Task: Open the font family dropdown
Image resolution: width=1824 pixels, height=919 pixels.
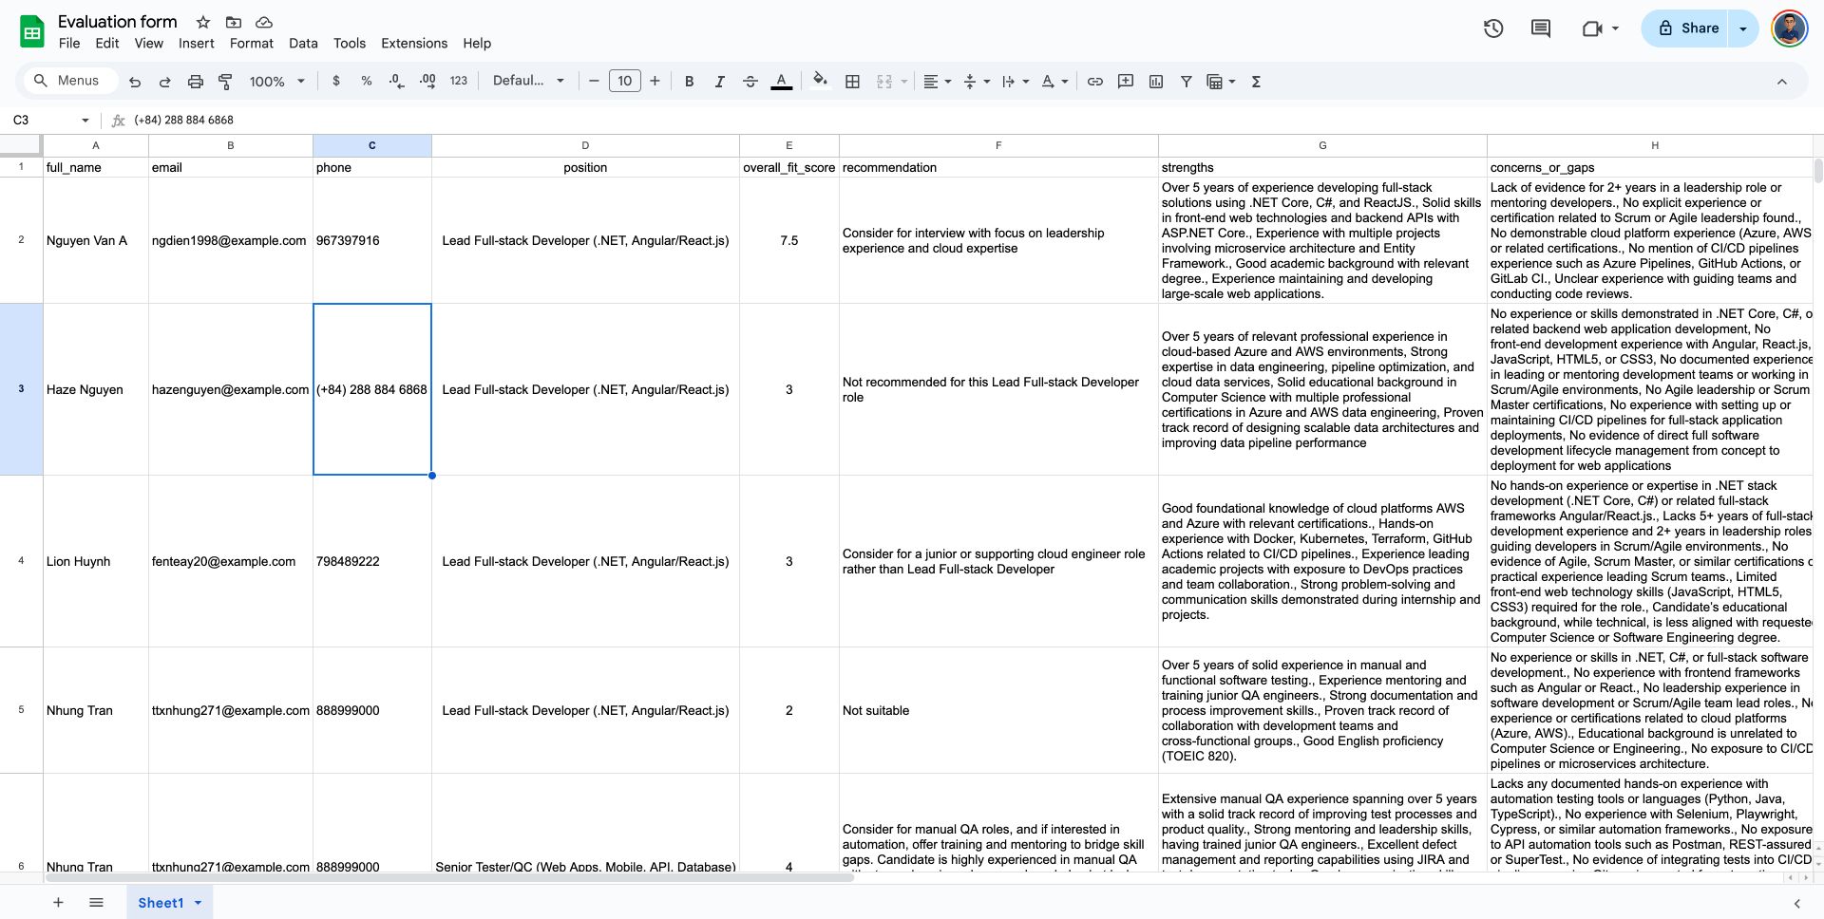Action: tap(528, 82)
